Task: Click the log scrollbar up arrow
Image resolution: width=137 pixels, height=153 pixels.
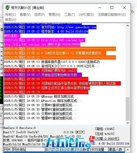Action: point(128,25)
